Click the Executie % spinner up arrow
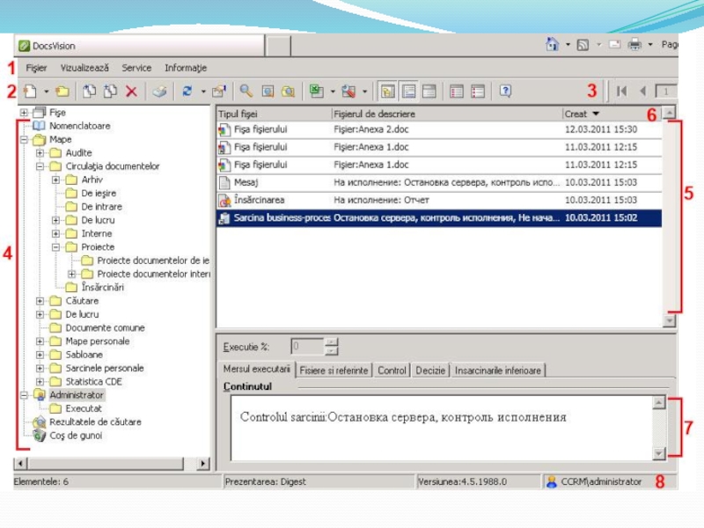This screenshot has width=704, height=528. [x=331, y=342]
